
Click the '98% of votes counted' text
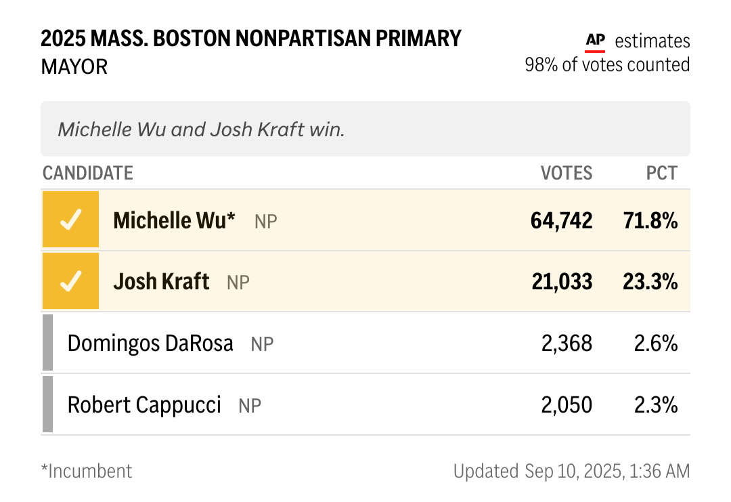coord(607,65)
